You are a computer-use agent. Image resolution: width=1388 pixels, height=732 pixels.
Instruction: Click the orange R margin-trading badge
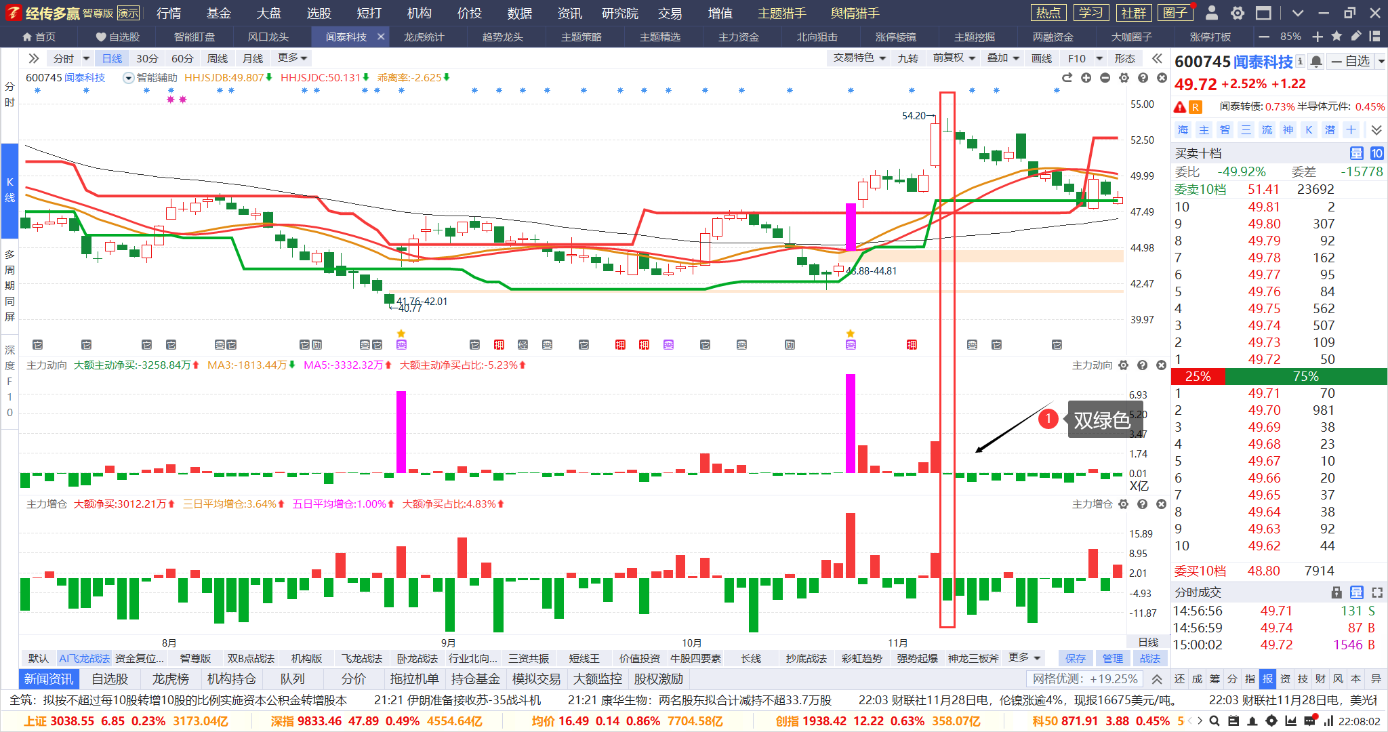(x=1196, y=107)
